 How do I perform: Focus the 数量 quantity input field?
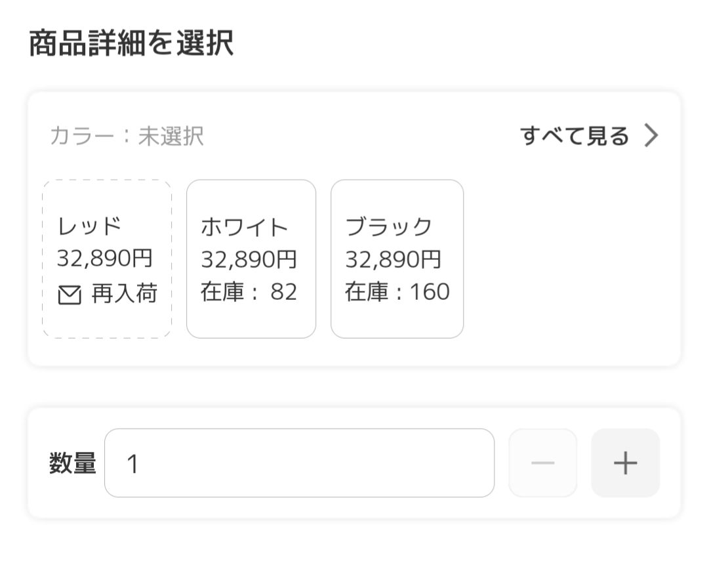click(299, 463)
